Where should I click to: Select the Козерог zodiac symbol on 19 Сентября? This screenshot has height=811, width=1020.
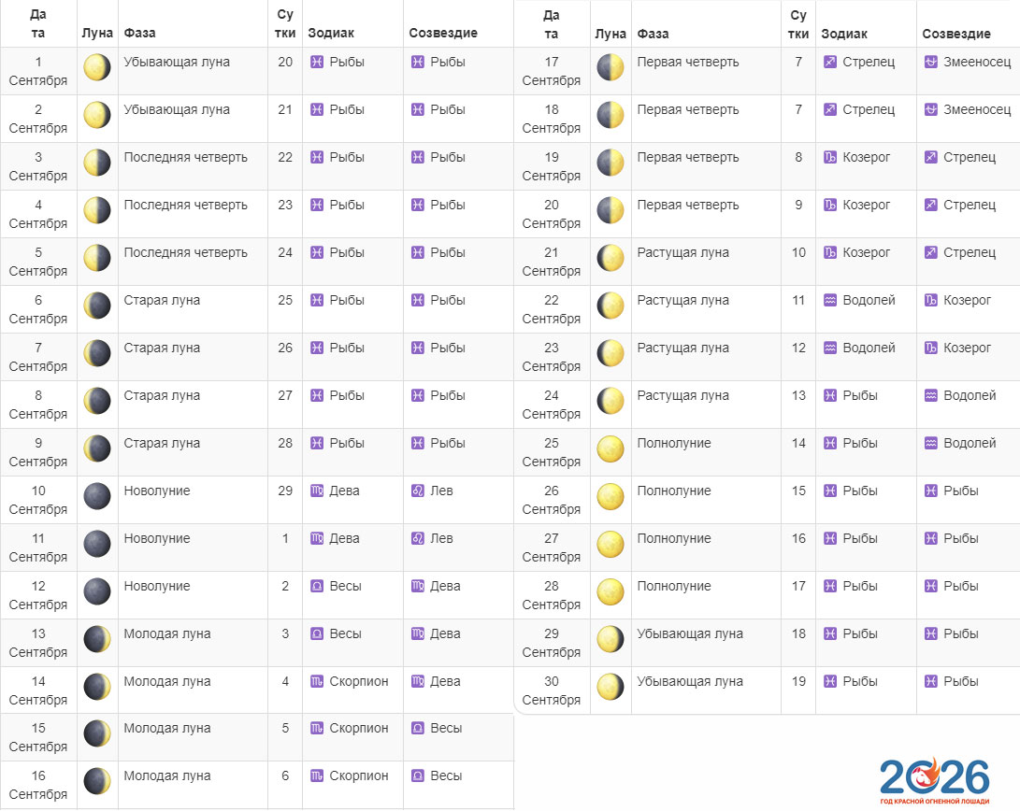pyautogui.click(x=830, y=157)
